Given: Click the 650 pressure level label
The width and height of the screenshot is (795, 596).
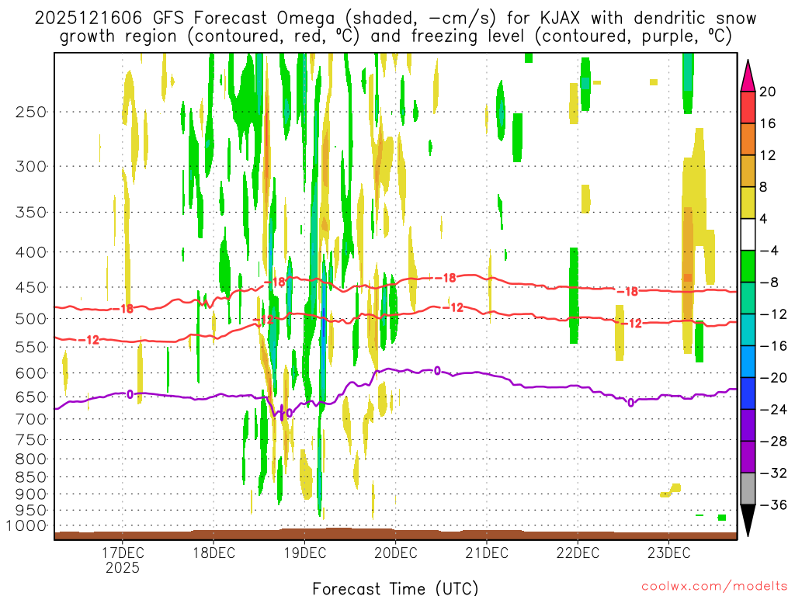Looking at the screenshot, I should (31, 397).
